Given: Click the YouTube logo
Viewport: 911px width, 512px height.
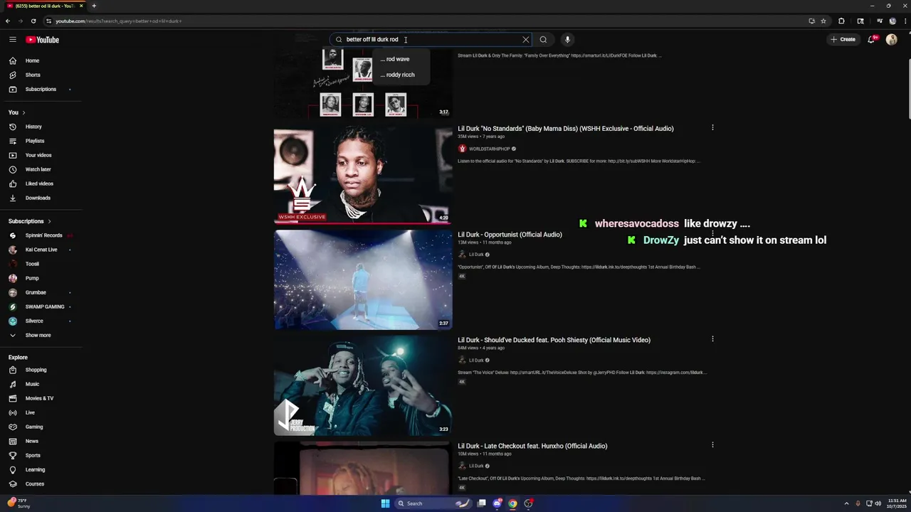Looking at the screenshot, I should click(x=43, y=40).
